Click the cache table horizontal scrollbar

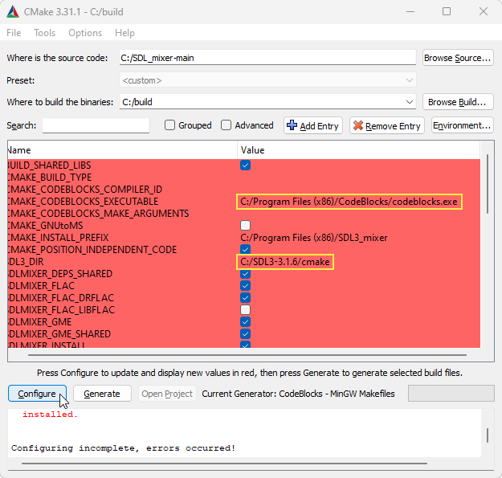tap(247, 355)
